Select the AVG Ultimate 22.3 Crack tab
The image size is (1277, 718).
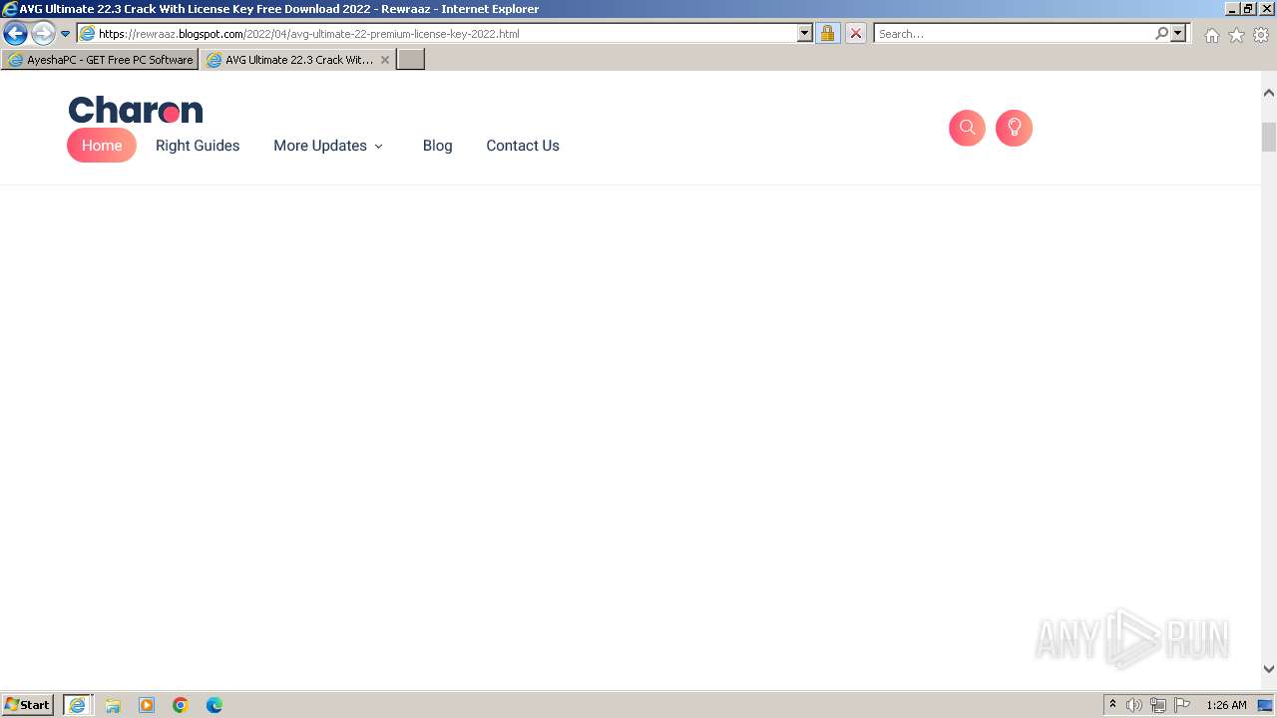[289, 60]
